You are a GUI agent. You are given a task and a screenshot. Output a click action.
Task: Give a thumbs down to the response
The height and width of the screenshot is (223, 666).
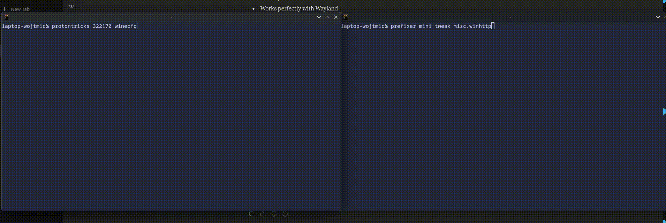274,214
